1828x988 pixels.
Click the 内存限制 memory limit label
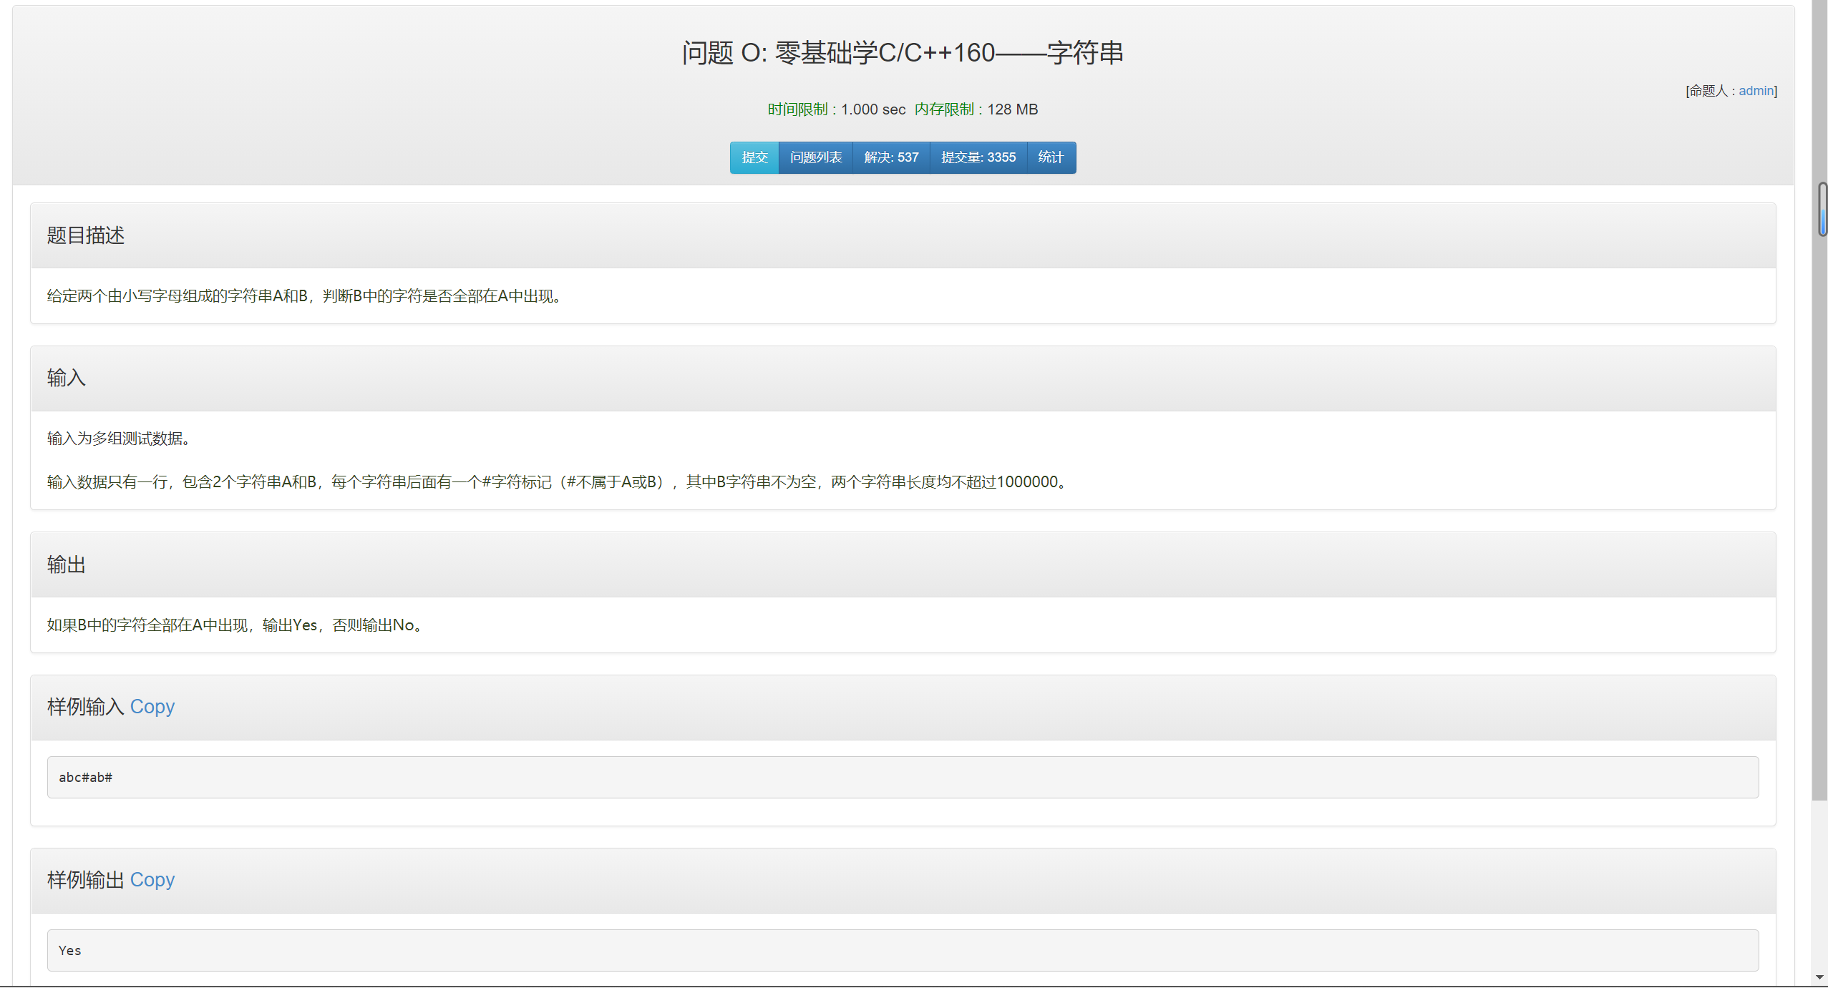(944, 109)
